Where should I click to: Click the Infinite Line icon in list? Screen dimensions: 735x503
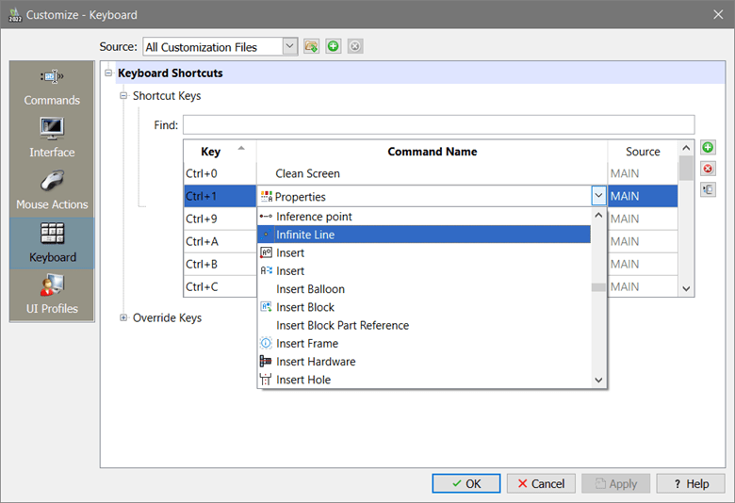266,235
